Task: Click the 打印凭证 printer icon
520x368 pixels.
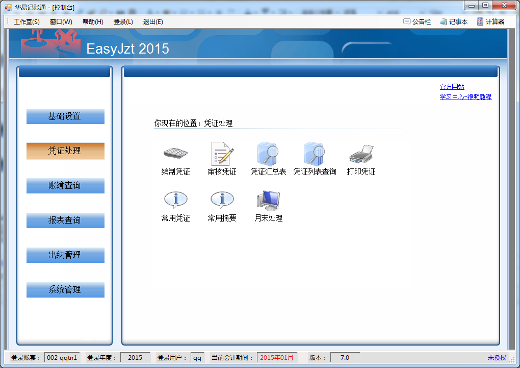Action: coord(361,153)
